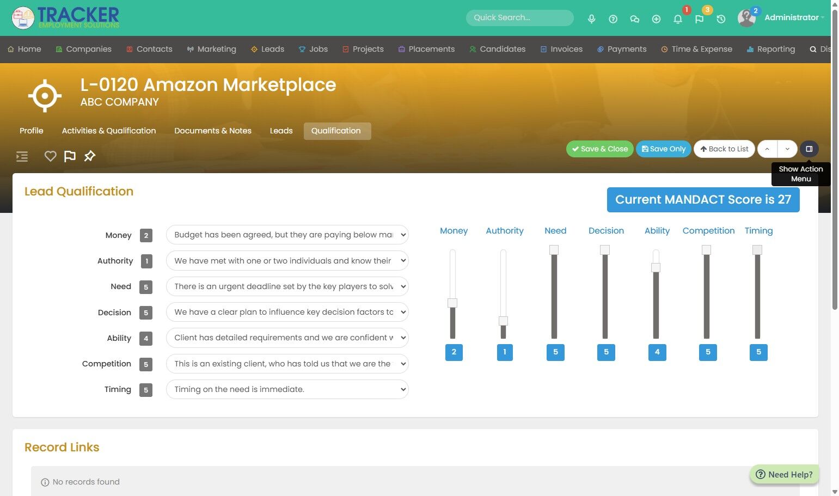Open the Home navigation item
This screenshot has width=839, height=496.
coord(25,49)
